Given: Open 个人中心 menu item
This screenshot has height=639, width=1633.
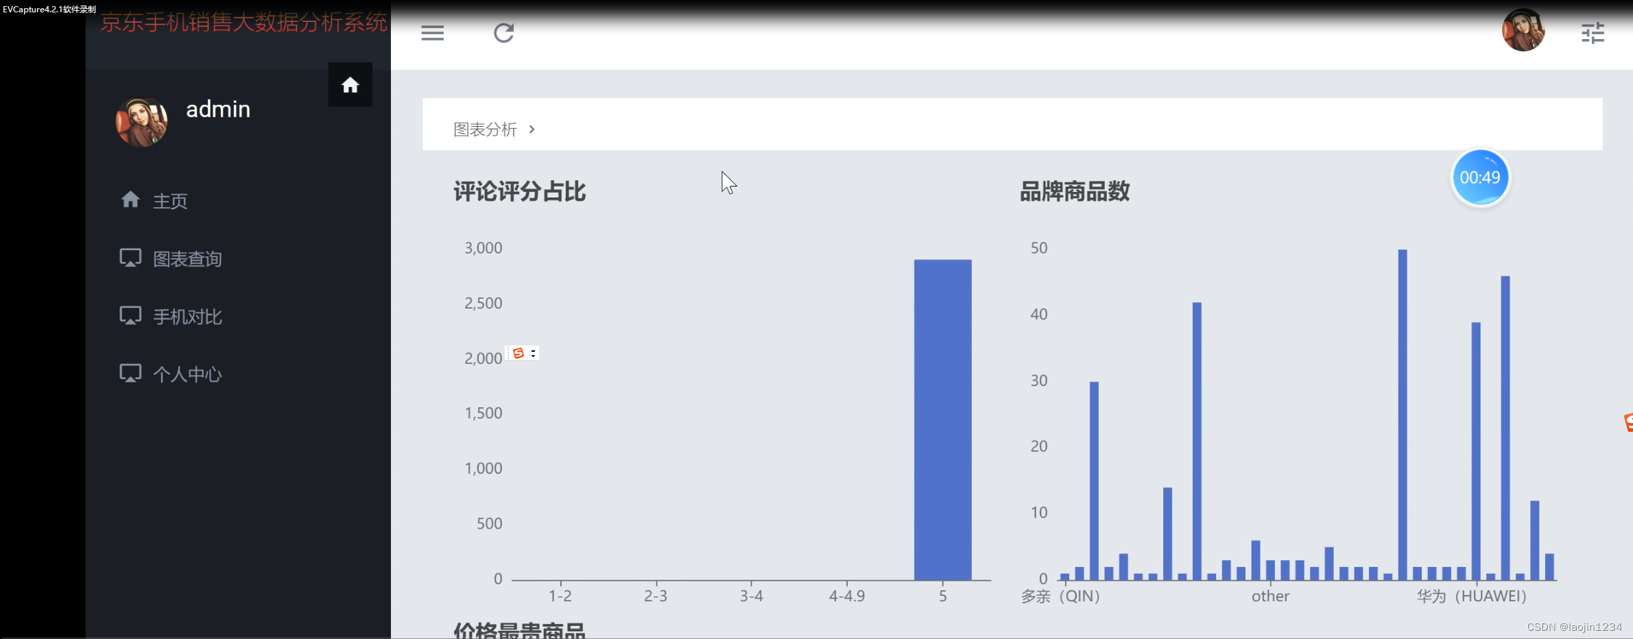Looking at the screenshot, I should tap(187, 374).
